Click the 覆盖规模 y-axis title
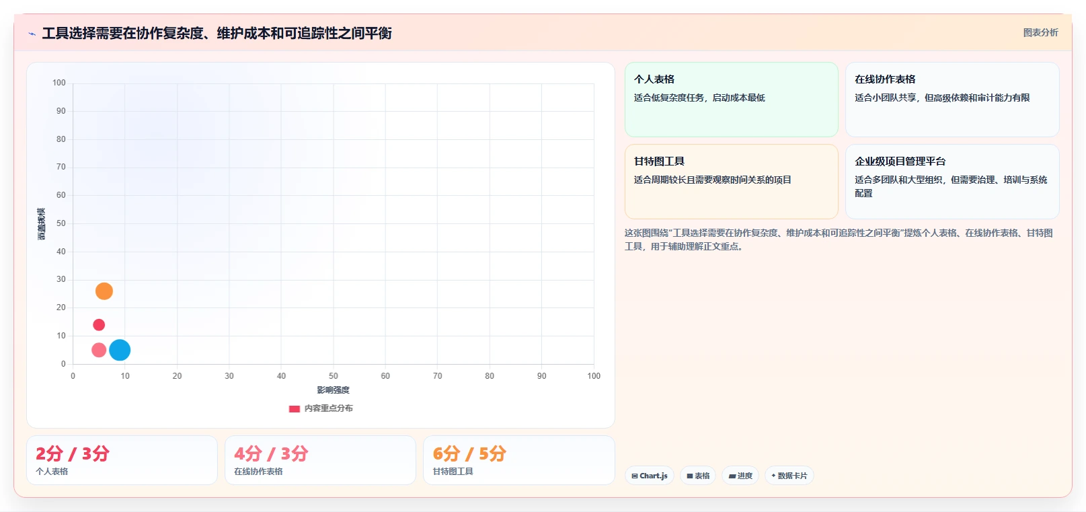 [42, 224]
